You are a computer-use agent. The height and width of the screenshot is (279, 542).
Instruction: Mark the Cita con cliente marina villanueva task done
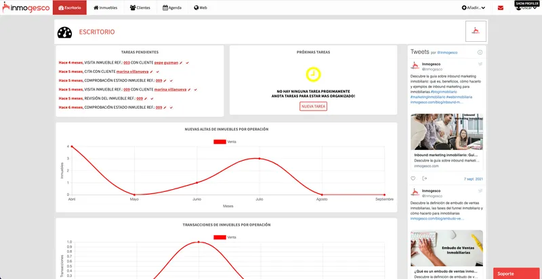[x=157, y=72]
